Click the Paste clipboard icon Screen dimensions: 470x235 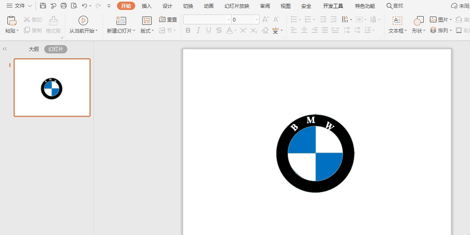[12, 21]
